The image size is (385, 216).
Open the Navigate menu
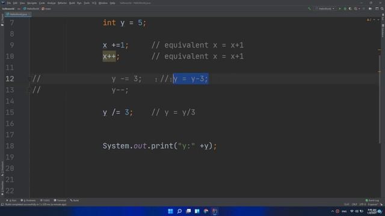[x=32, y=3]
